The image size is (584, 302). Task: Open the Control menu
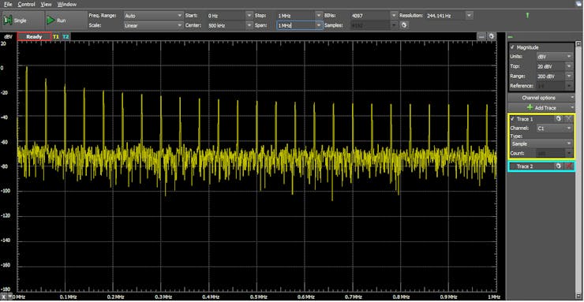click(x=27, y=5)
